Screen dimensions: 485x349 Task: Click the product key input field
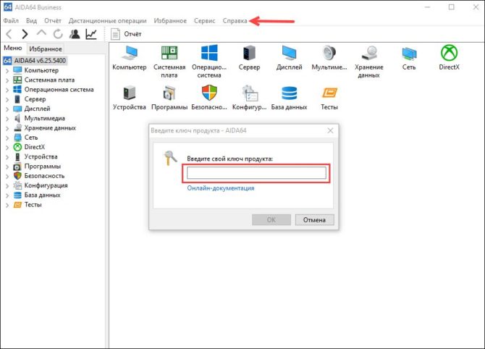click(256, 173)
